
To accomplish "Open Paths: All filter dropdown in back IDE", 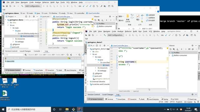I will pos(60,55).
